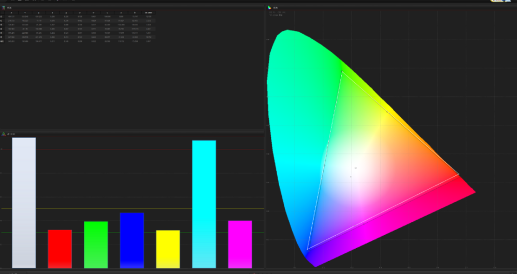
Task: Click the magenta bar in dE chart
Action: click(240, 244)
